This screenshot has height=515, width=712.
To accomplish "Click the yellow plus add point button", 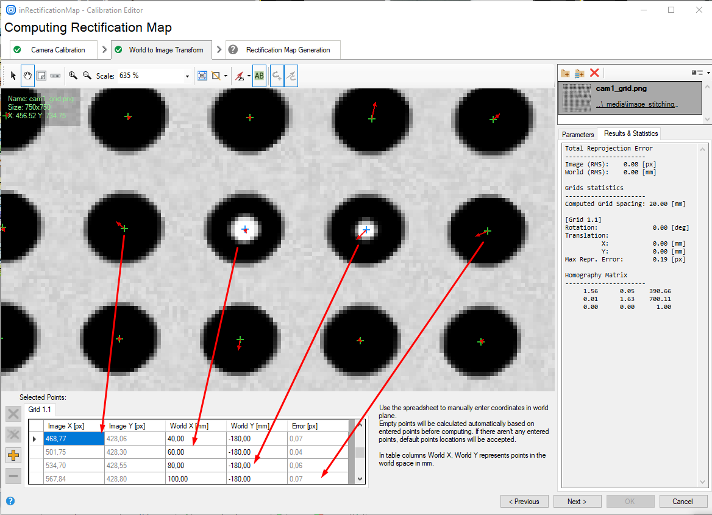I will coord(13,455).
